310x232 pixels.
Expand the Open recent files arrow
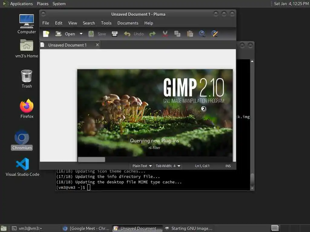(x=81, y=34)
